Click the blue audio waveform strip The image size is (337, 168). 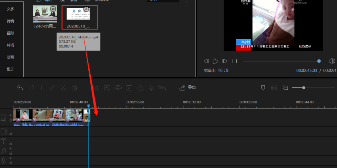click(52, 124)
